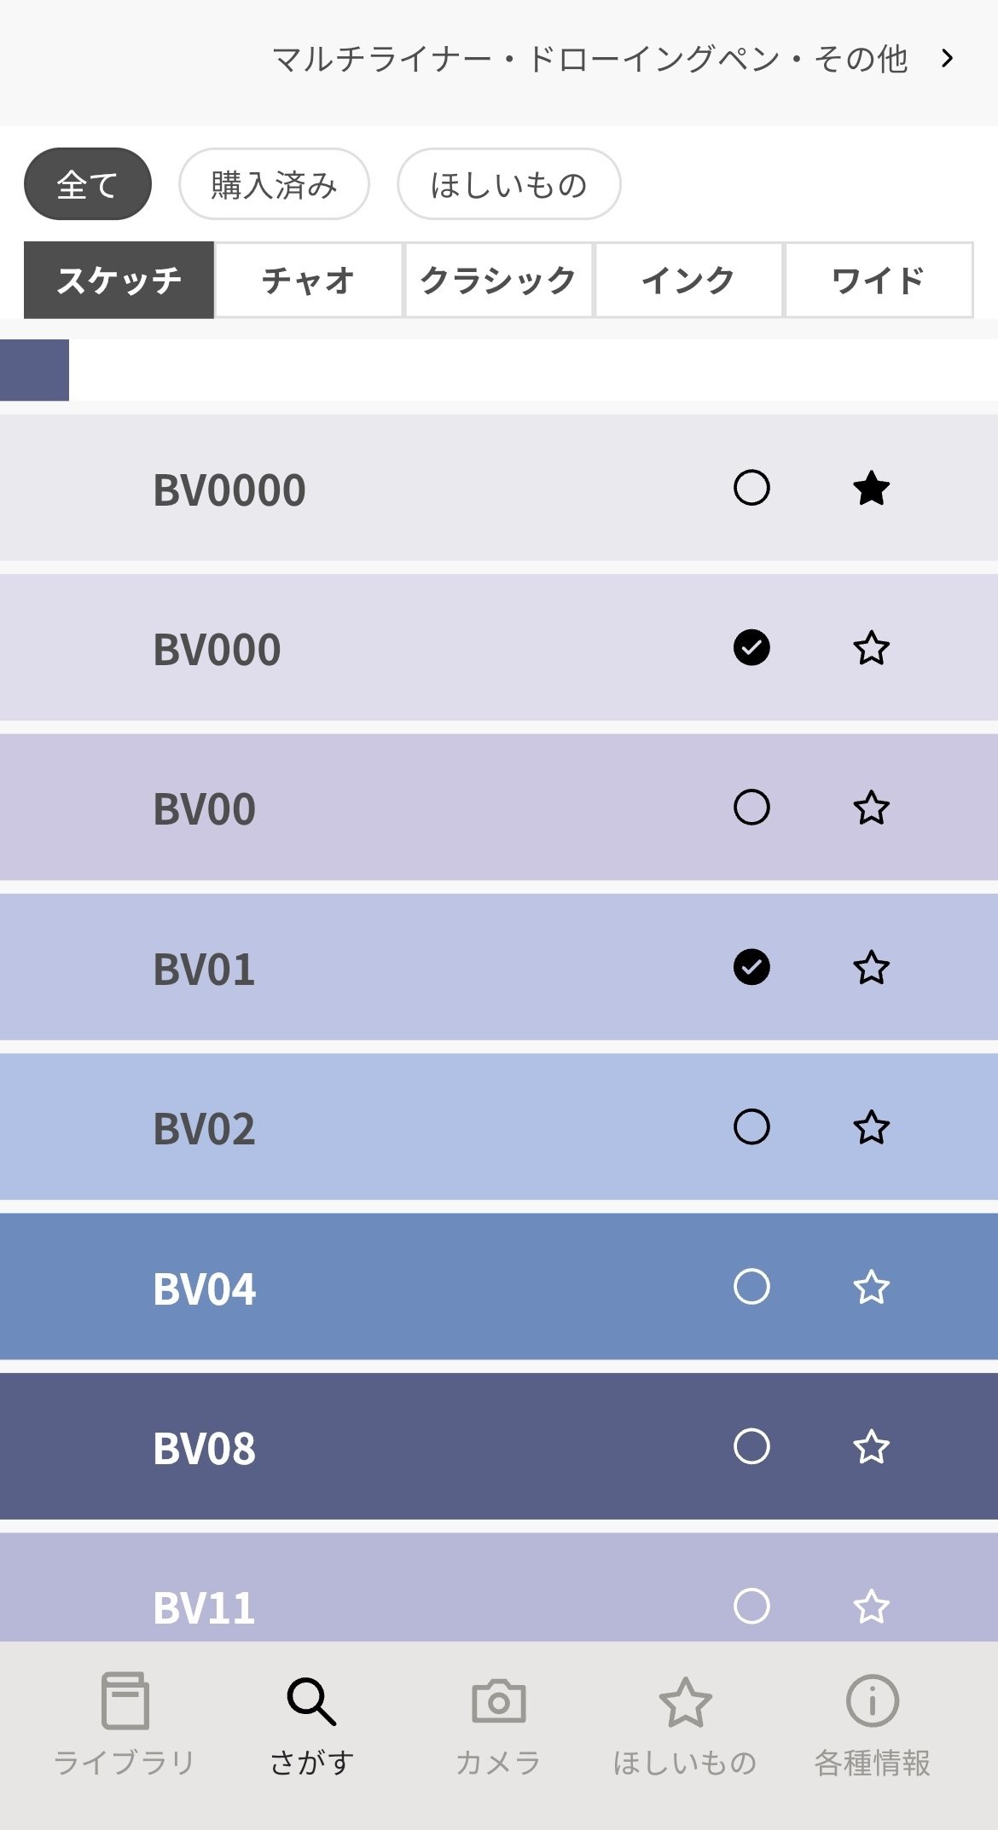Screen dimensions: 998x1830
Task: Open the 各種情報 info icon
Action: tap(872, 1700)
